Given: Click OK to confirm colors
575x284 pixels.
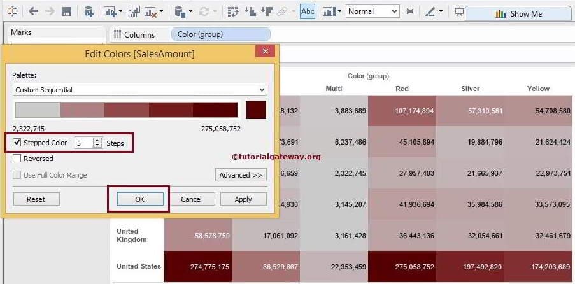Looking at the screenshot, I should tap(139, 199).
